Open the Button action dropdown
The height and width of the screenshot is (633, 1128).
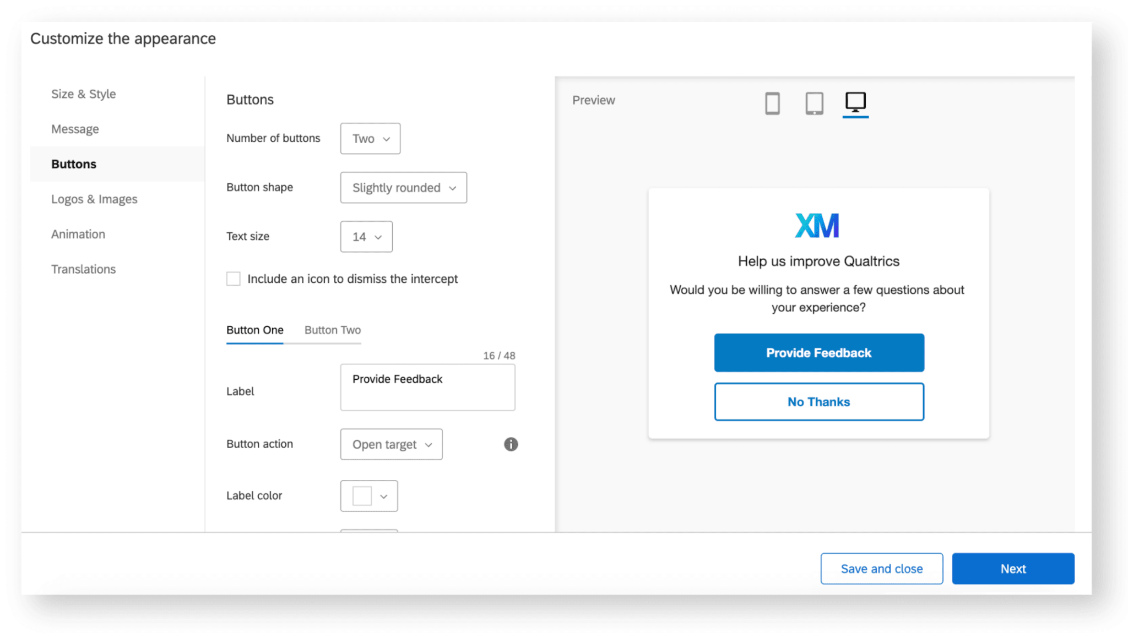click(391, 444)
